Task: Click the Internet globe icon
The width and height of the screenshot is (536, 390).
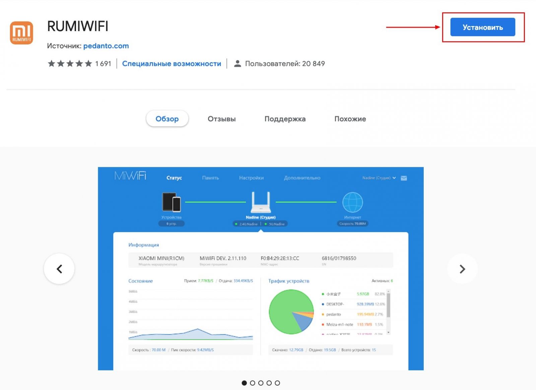Action: click(x=352, y=202)
